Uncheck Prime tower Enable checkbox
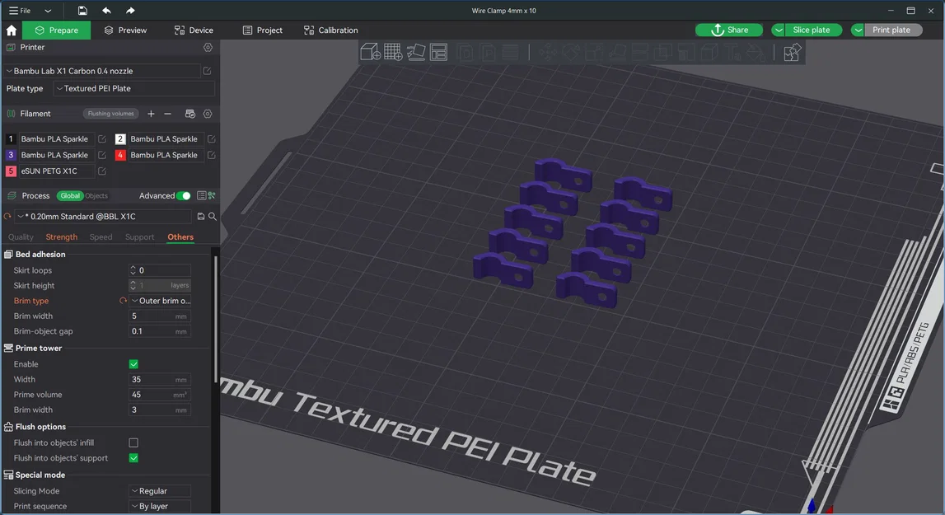 coord(133,364)
